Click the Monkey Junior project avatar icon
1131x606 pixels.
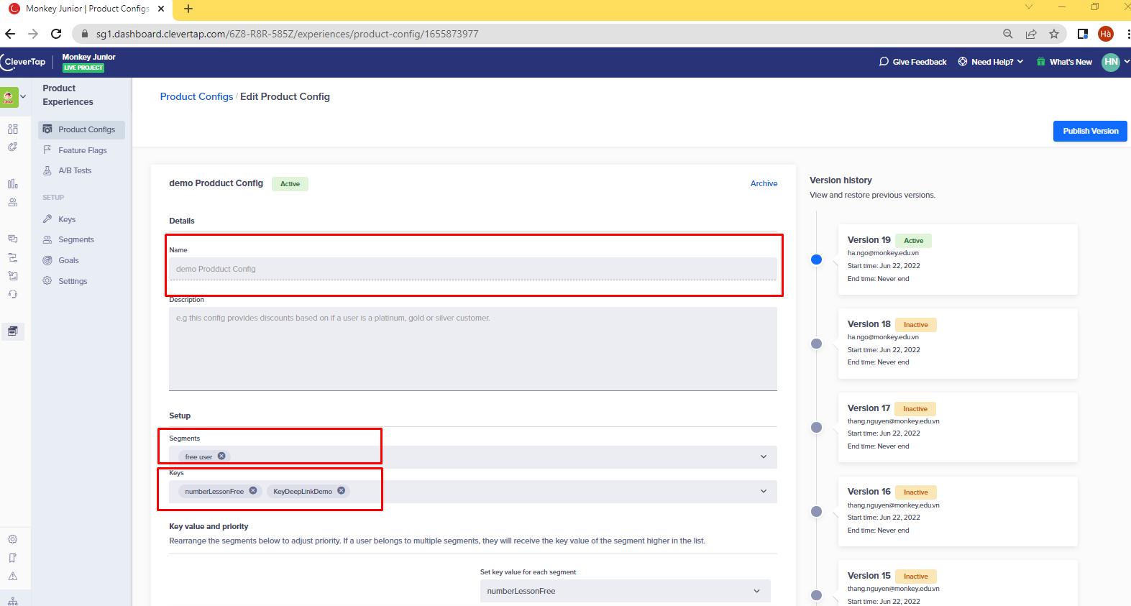(9, 96)
